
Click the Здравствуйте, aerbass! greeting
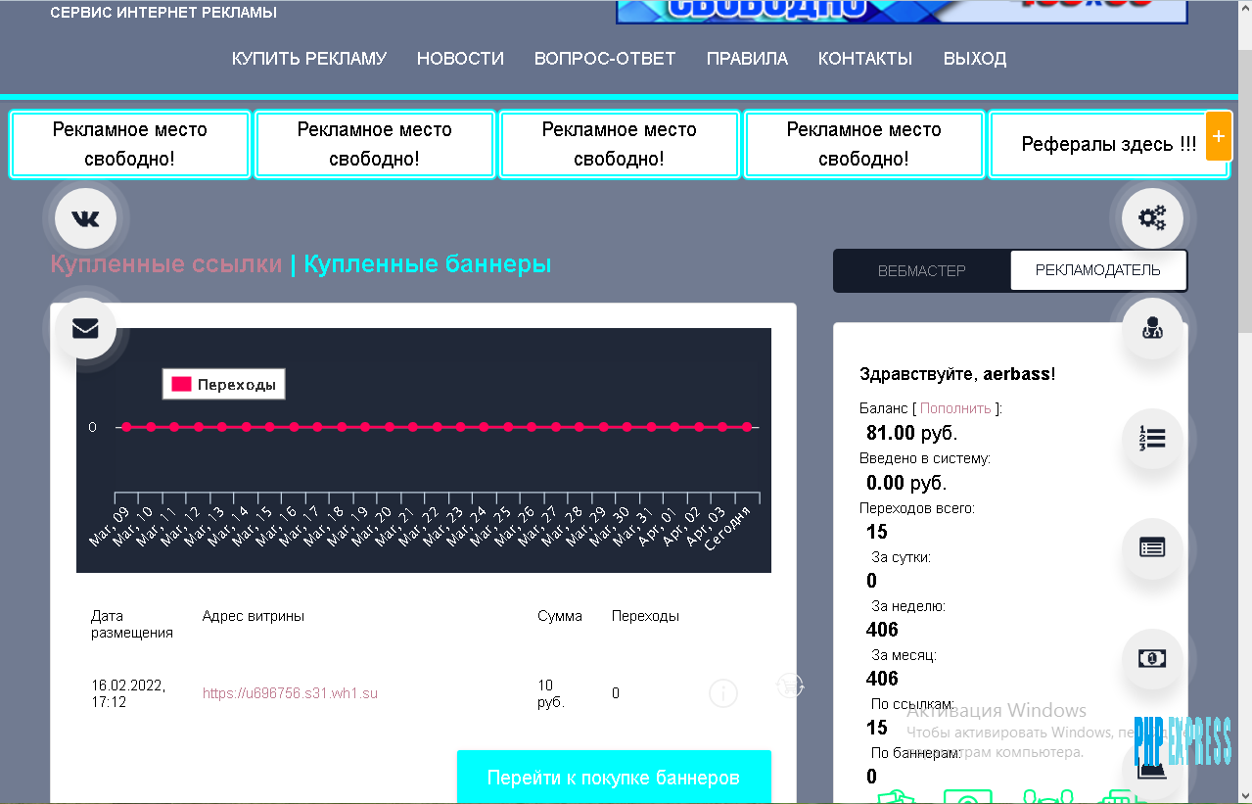click(x=957, y=373)
